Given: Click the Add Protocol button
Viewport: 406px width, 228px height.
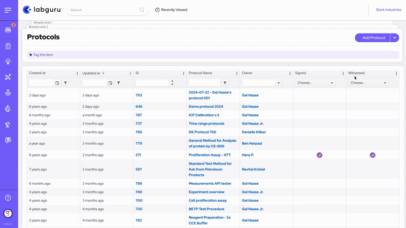Looking at the screenshot, I should 373,38.
